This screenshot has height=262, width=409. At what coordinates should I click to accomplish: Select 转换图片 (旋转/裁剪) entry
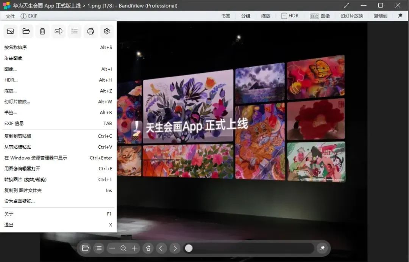[58, 179]
